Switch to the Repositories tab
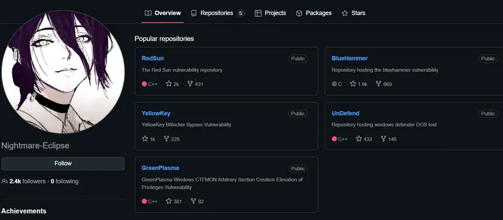 [217, 13]
